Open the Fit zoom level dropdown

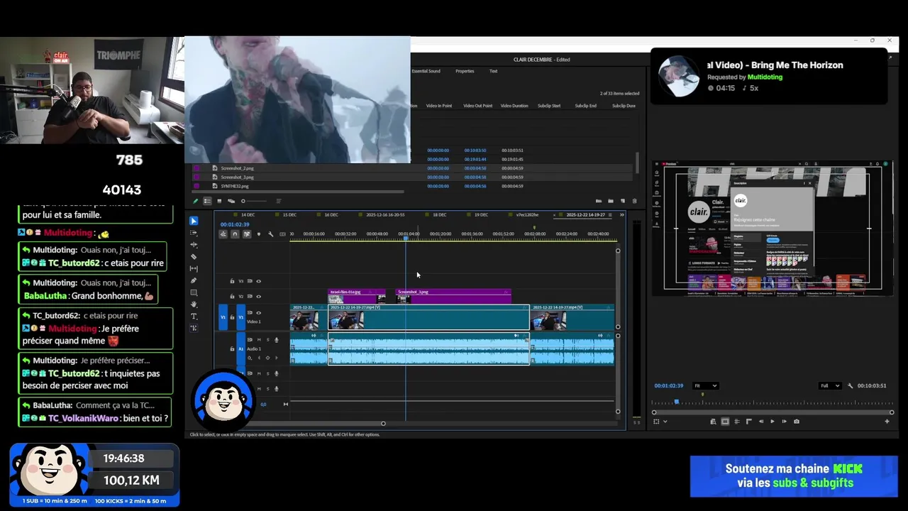click(x=706, y=385)
